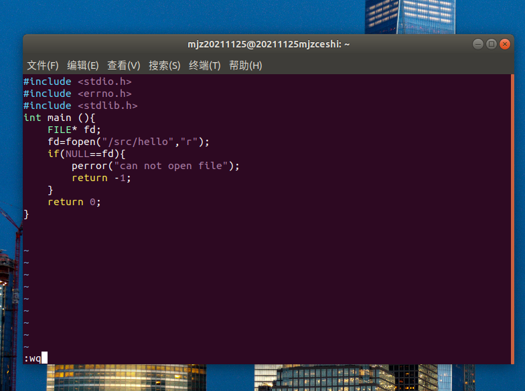The image size is (525, 391).
Task: Open the 搜索(S) menu
Action: 165,66
